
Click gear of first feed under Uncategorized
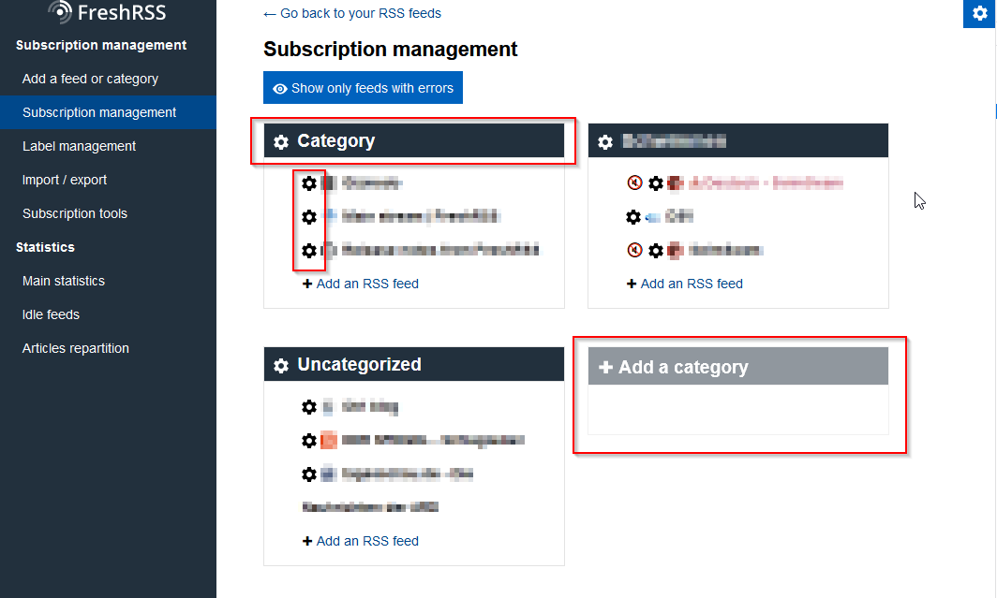[x=309, y=407]
